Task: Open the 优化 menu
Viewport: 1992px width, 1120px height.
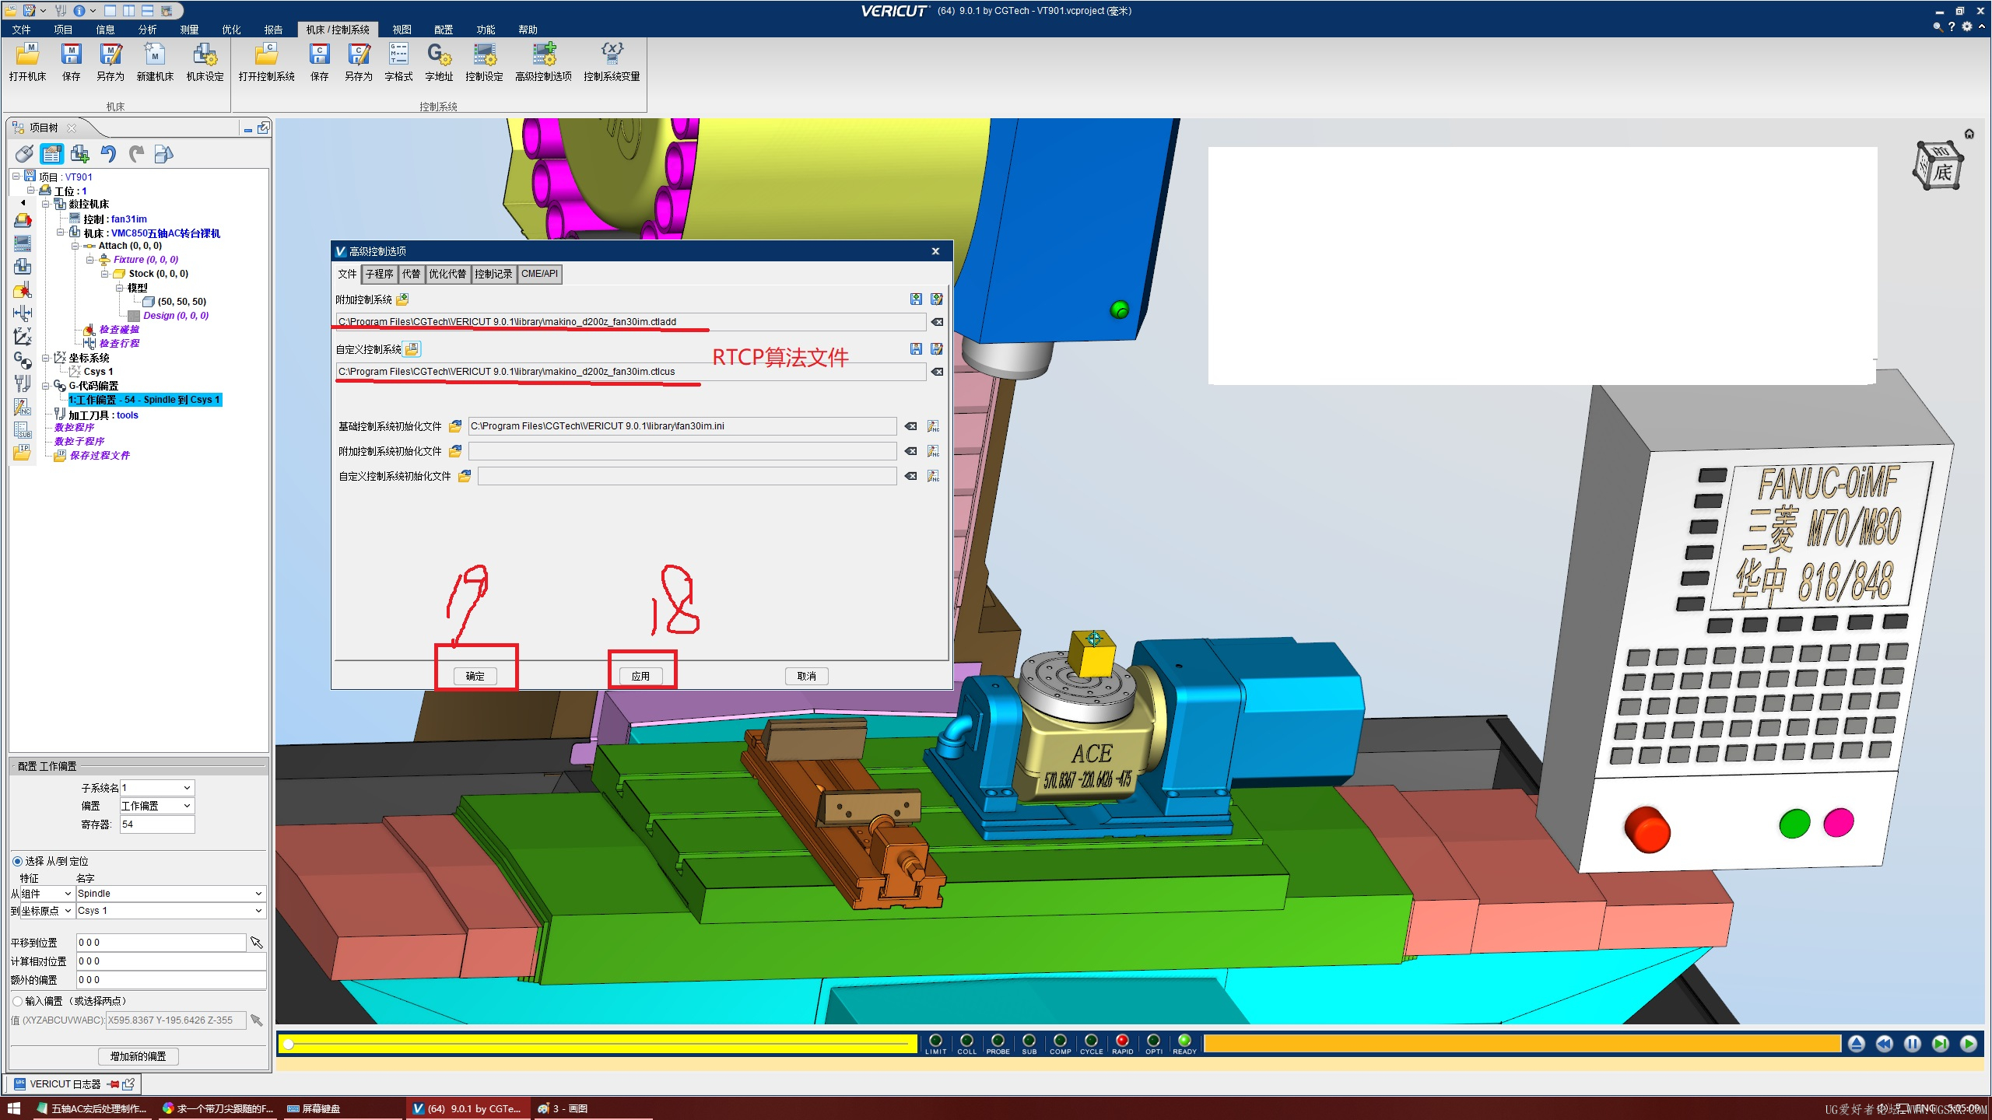Action: pyautogui.click(x=231, y=30)
